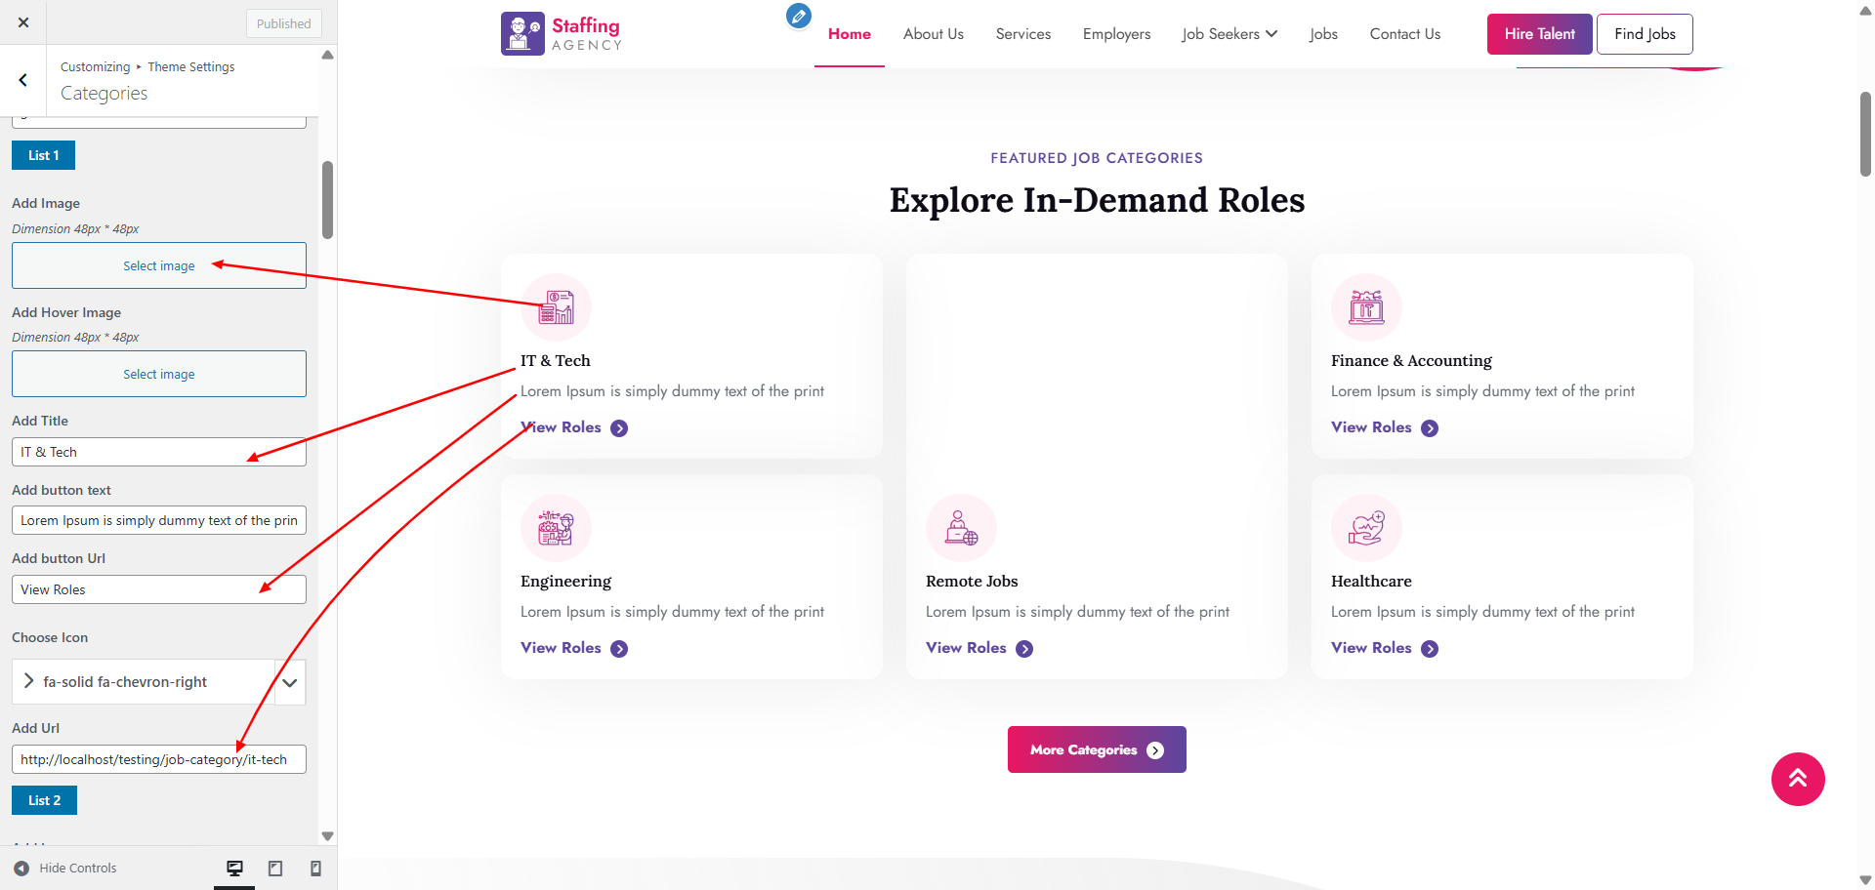Click the More Categories button

pos(1096,749)
